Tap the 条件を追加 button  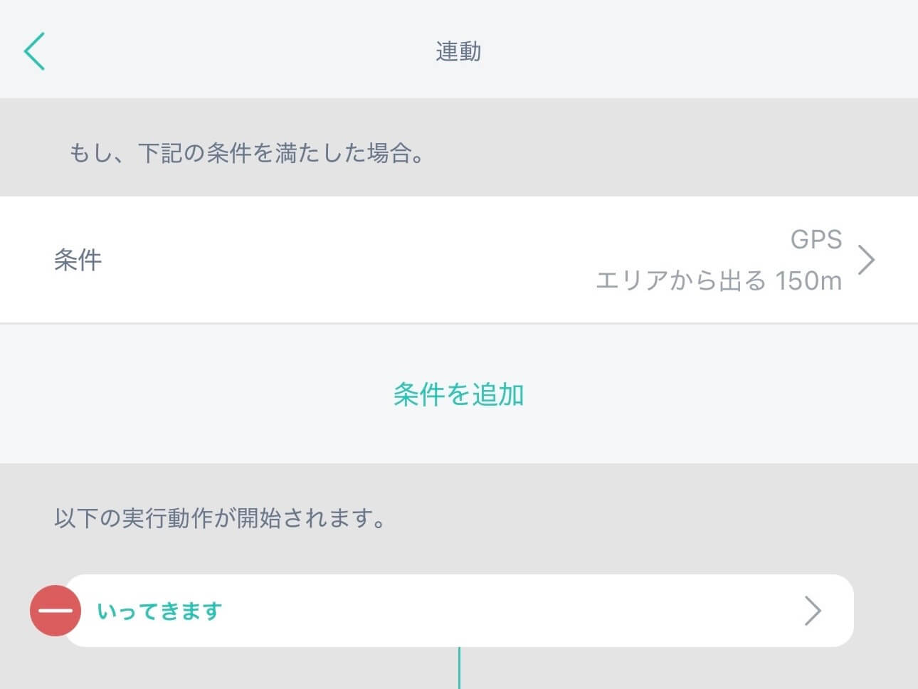click(458, 394)
